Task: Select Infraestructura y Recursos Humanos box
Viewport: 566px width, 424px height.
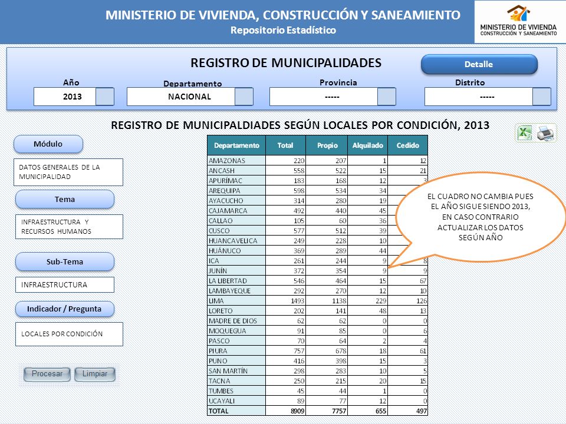Action: [70, 227]
